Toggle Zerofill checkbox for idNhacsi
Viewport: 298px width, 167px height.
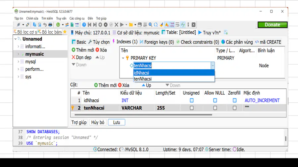tap(234, 100)
